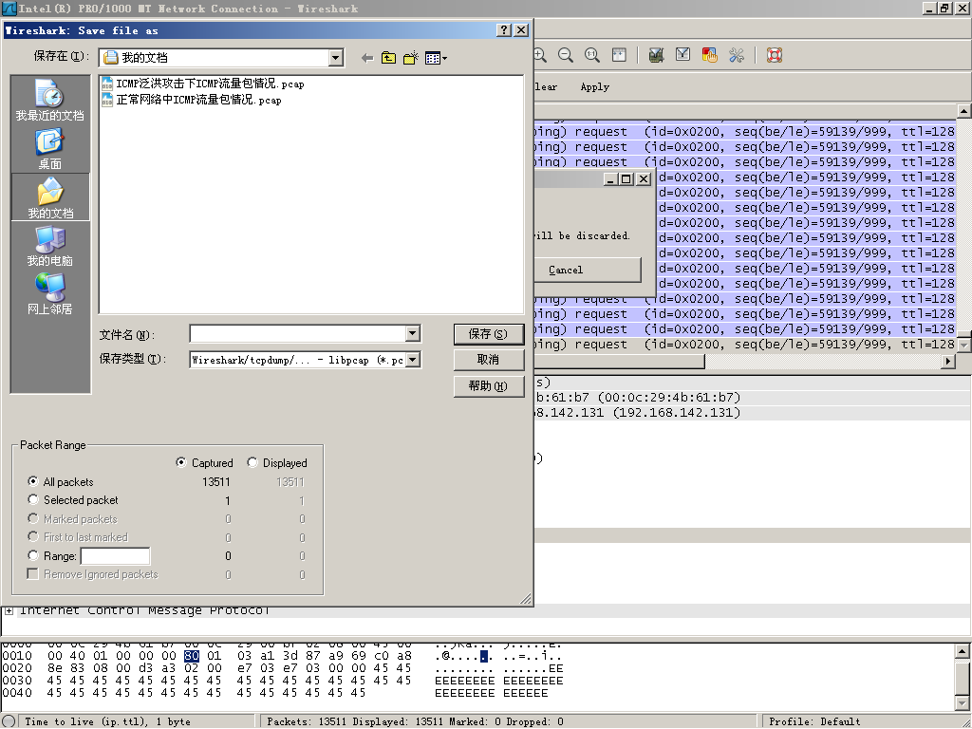The width and height of the screenshot is (972, 729).
Task: Click the 'Time to live (ip.ttl), 1 byte' status text
Action: [x=108, y=721]
